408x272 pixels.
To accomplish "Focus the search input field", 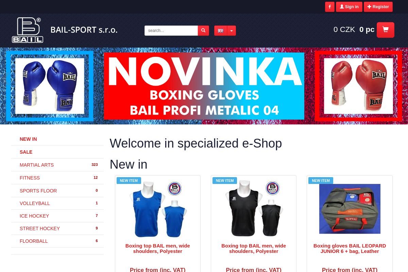I will 171,31.
